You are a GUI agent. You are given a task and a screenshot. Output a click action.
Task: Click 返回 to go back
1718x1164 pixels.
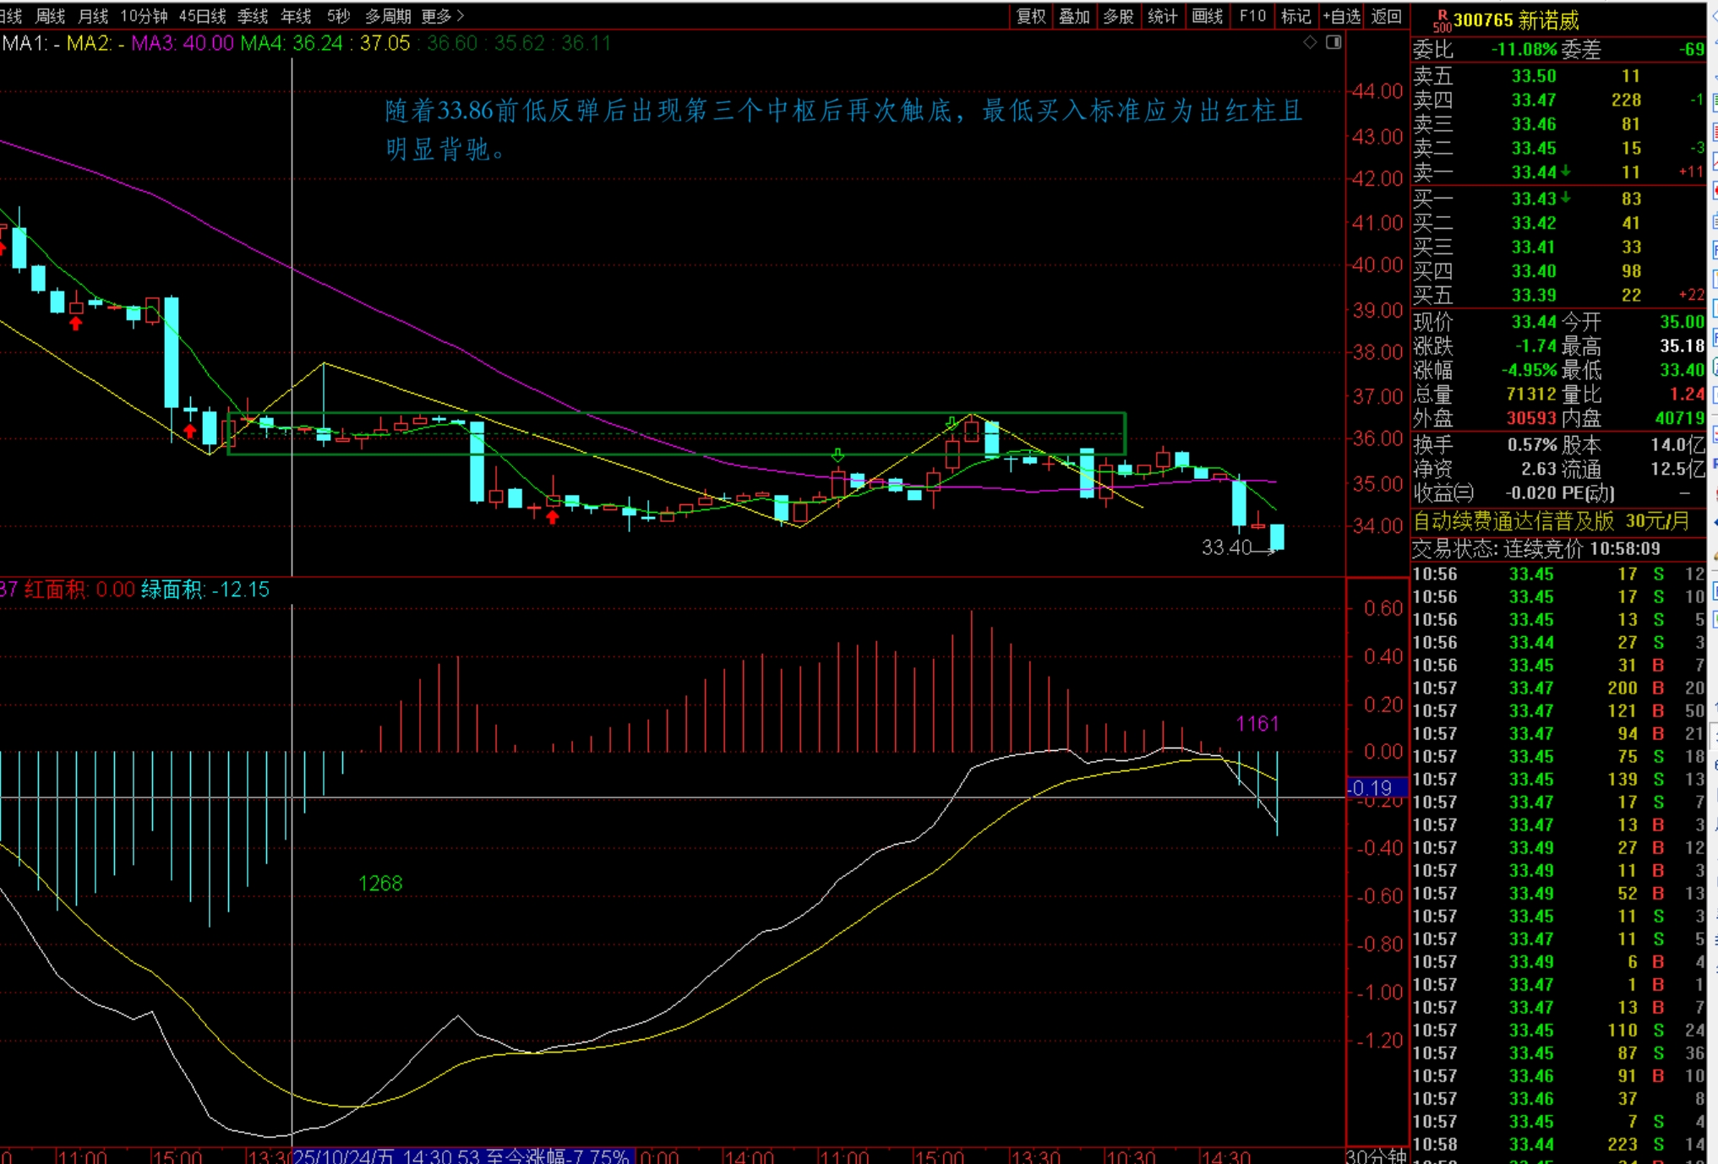(x=1386, y=16)
